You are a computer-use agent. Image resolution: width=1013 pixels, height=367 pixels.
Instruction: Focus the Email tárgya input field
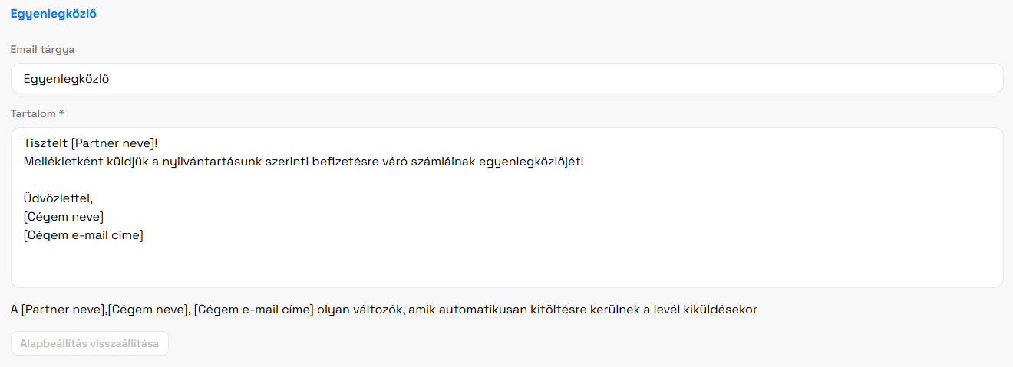(x=506, y=78)
